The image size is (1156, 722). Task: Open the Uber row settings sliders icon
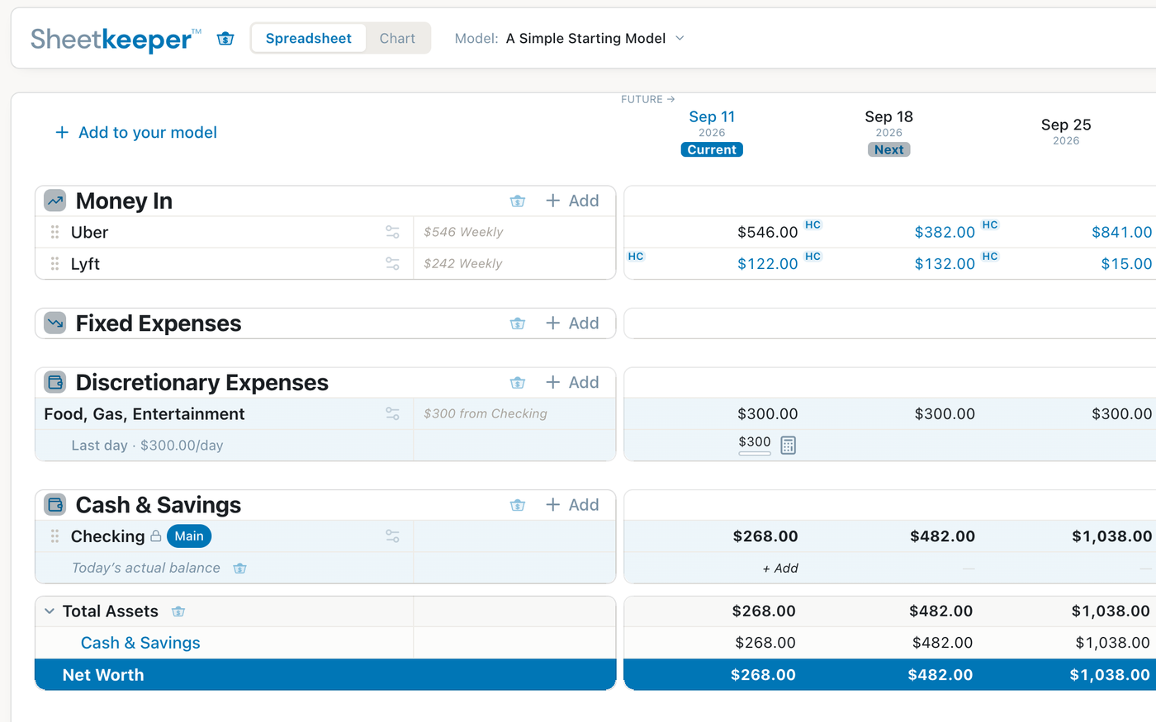click(x=392, y=233)
